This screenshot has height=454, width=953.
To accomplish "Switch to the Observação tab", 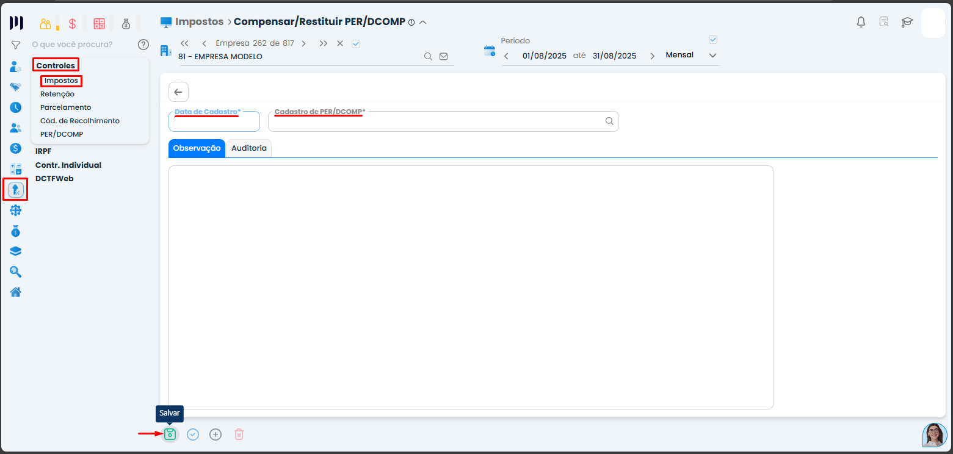I will [197, 148].
